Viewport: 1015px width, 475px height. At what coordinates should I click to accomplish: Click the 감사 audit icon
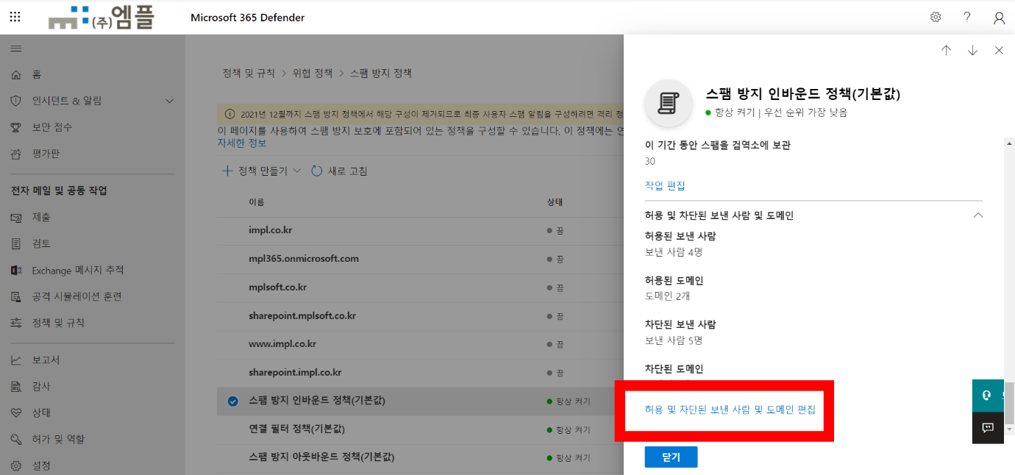[16, 386]
